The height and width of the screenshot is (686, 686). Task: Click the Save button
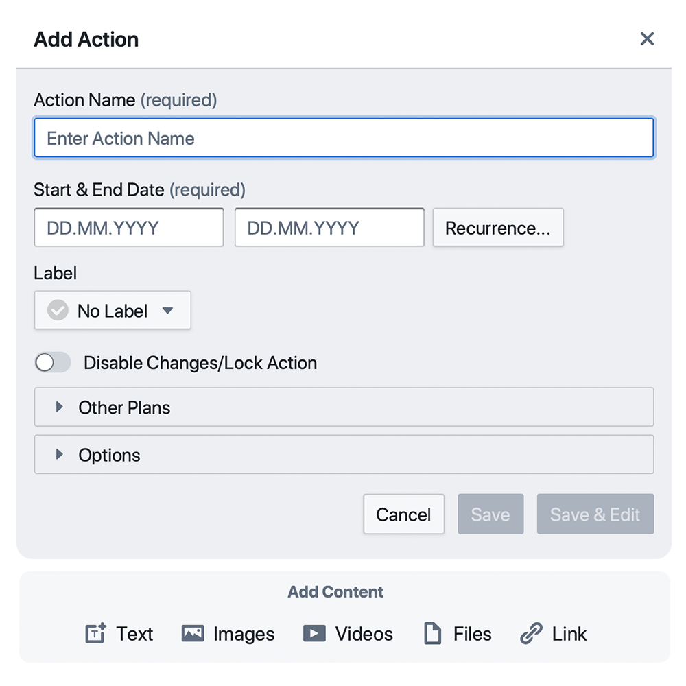pyautogui.click(x=490, y=514)
